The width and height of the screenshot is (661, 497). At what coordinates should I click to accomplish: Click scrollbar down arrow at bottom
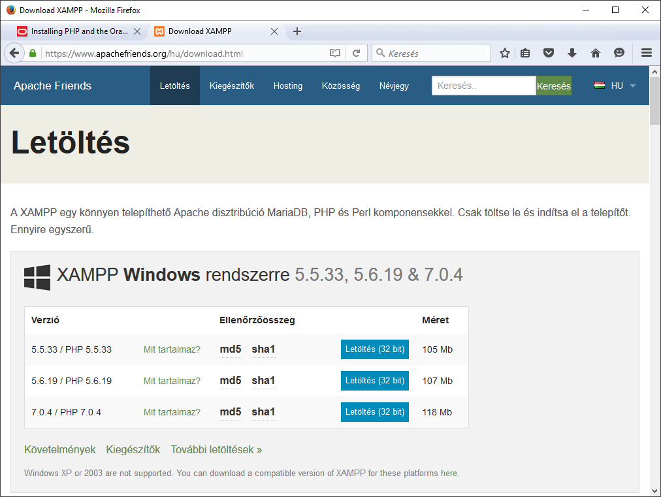654,491
